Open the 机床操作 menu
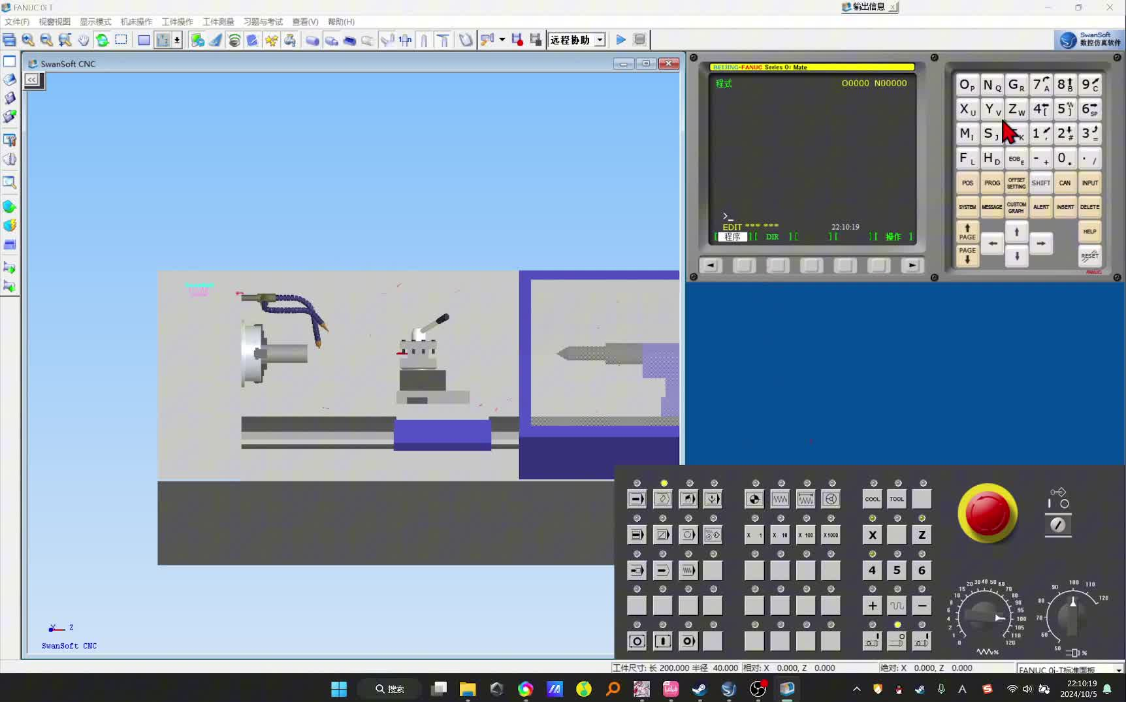The width and height of the screenshot is (1126, 702). (137, 22)
